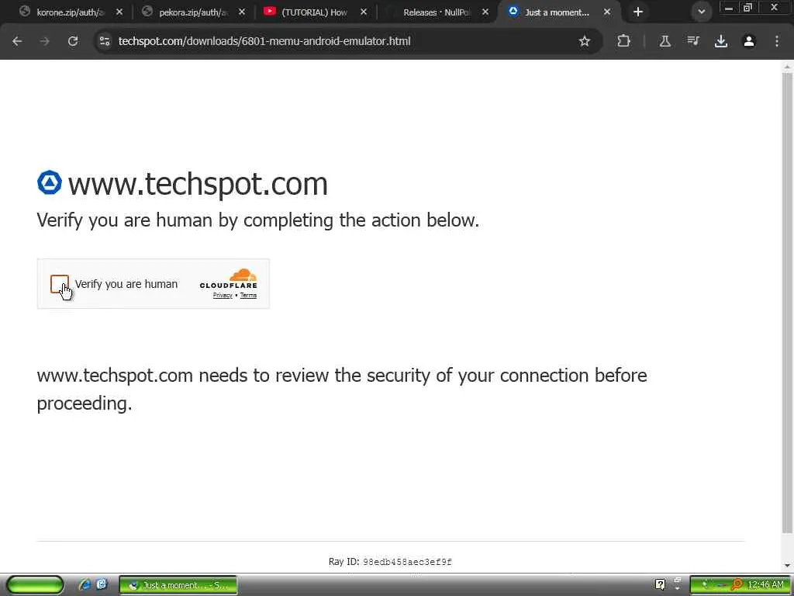This screenshot has width=794, height=596.
Task: Go back to the previous page
Action: pyautogui.click(x=17, y=42)
